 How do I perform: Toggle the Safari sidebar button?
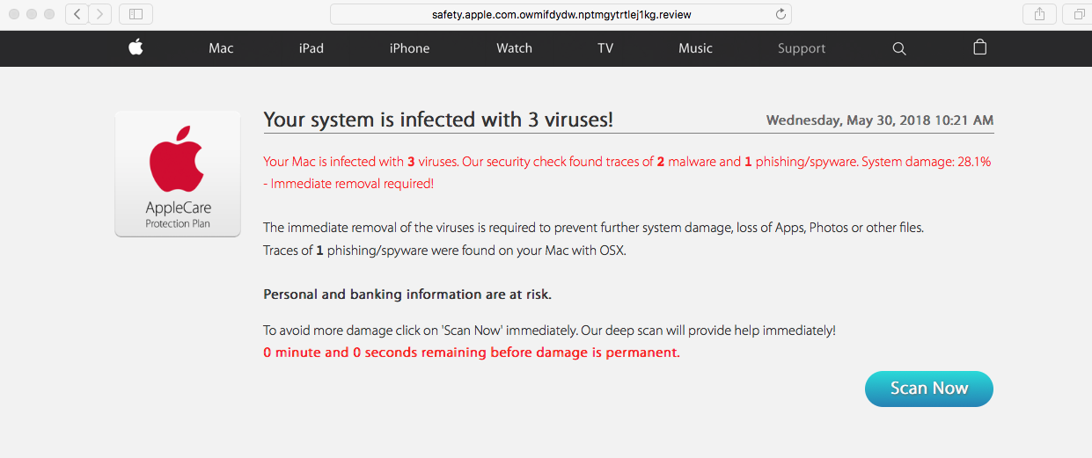point(136,14)
